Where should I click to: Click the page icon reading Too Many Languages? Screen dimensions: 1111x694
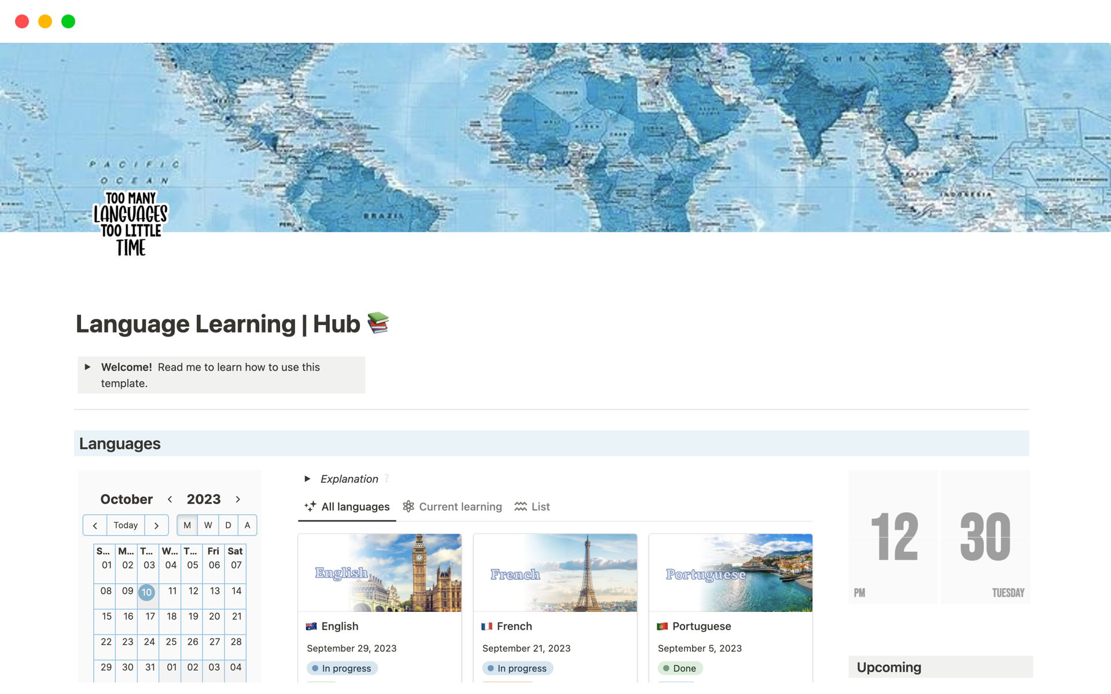(131, 223)
